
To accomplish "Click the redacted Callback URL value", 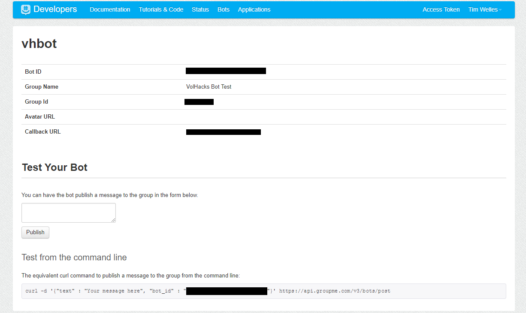I will point(223,132).
